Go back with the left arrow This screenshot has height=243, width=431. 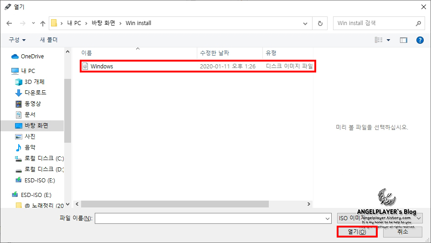pos(9,23)
